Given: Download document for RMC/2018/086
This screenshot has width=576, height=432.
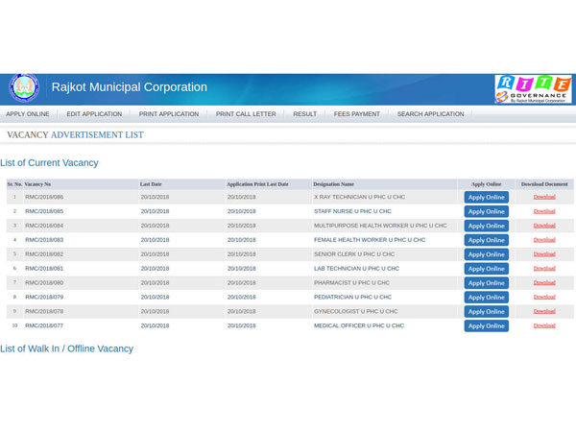Looking at the screenshot, I should 544,197.
